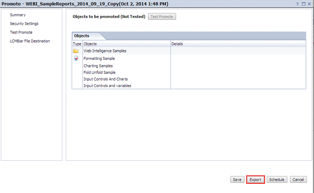
Task: Select Test Promote in the left panel
Action: (21, 32)
